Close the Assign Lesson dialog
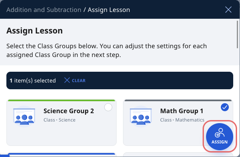The image size is (240, 157). click(228, 10)
